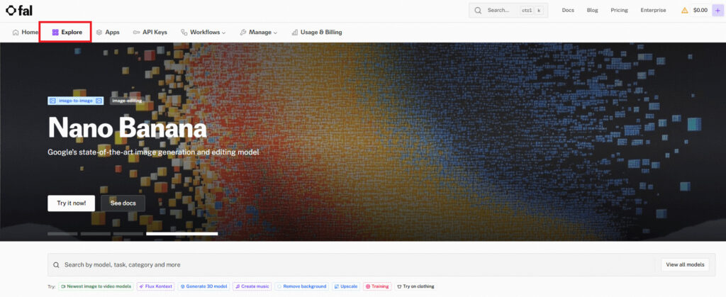Go to the Home page
726x297 pixels.
26,32
